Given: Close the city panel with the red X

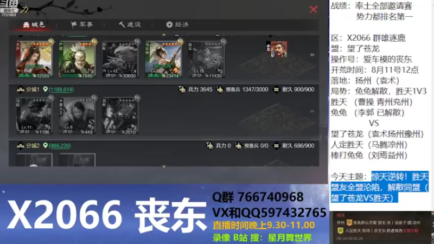Looking at the screenshot, I should [314, 9].
